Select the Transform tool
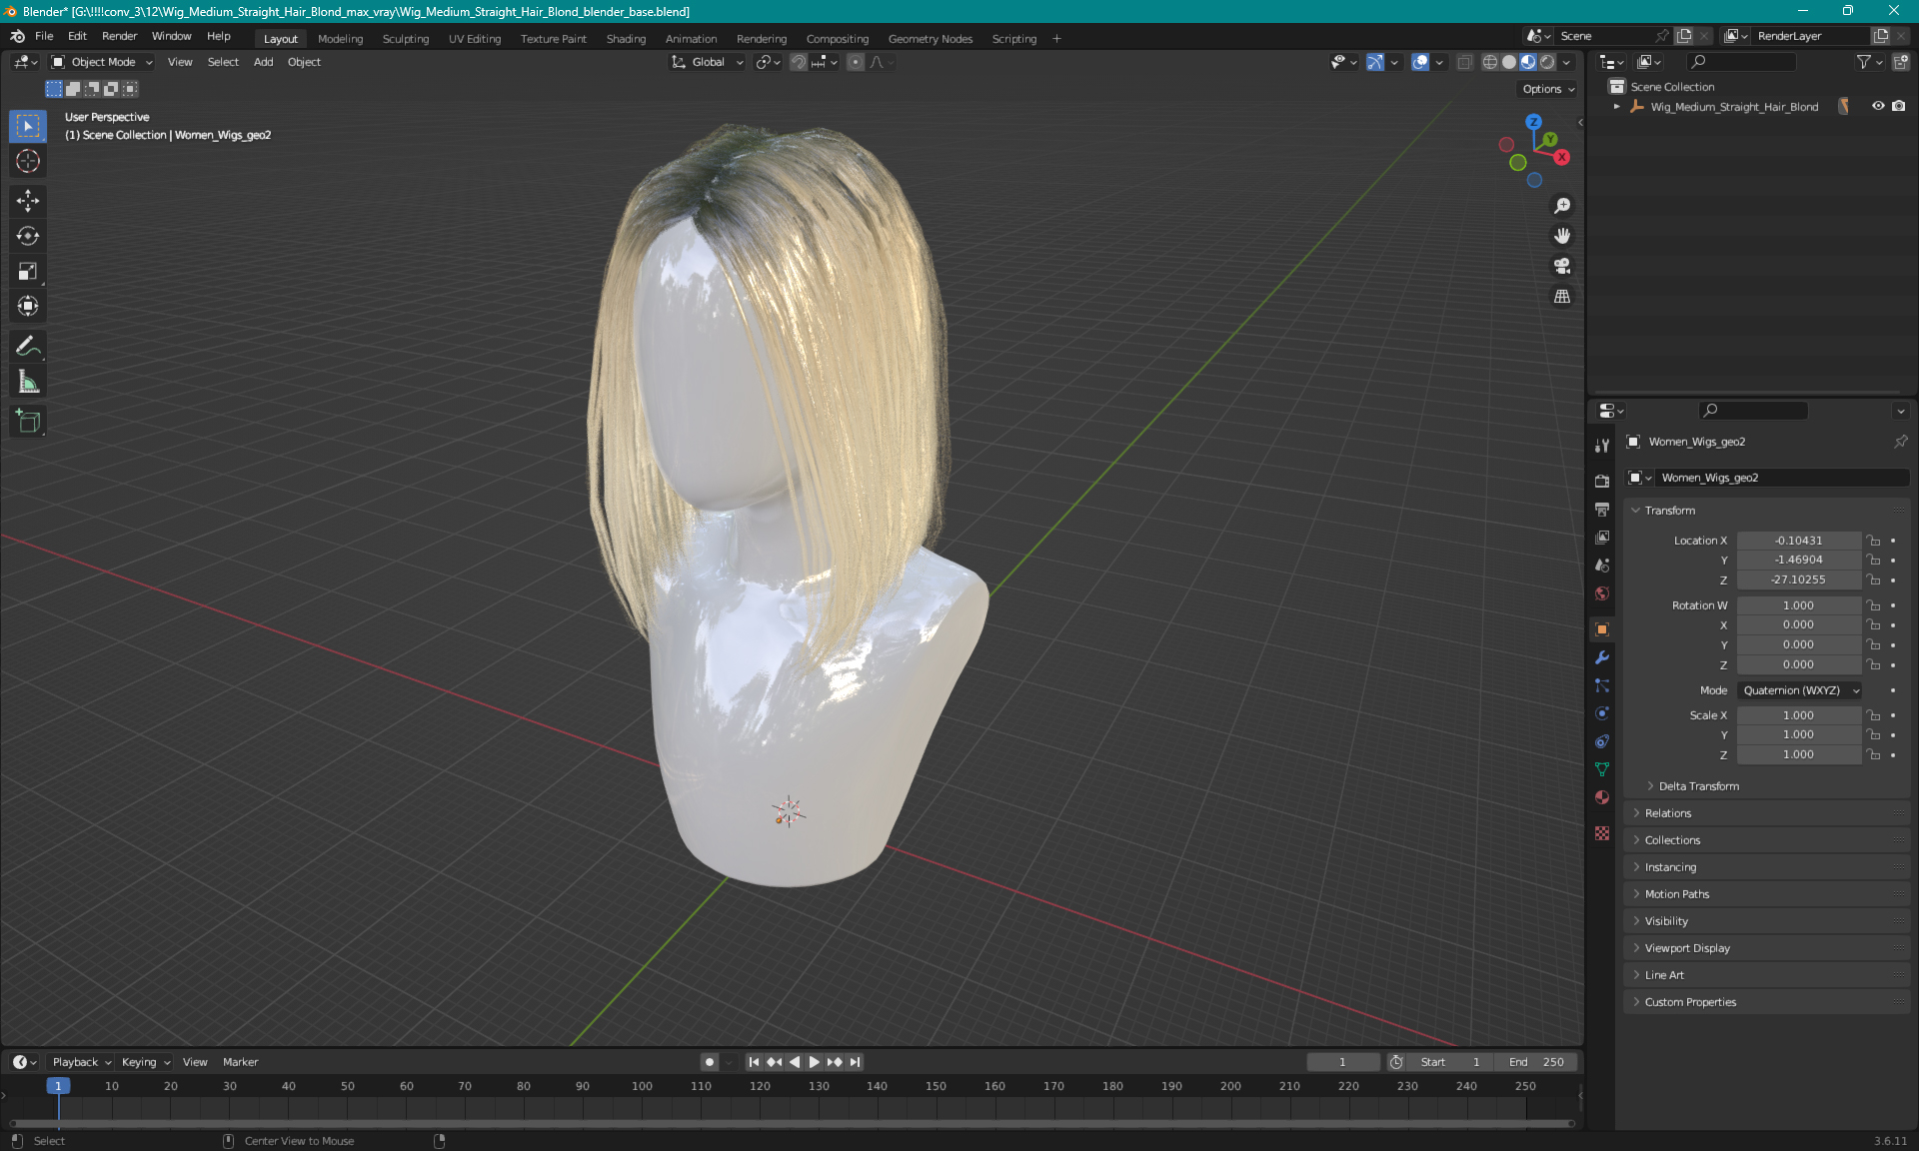 (x=28, y=306)
